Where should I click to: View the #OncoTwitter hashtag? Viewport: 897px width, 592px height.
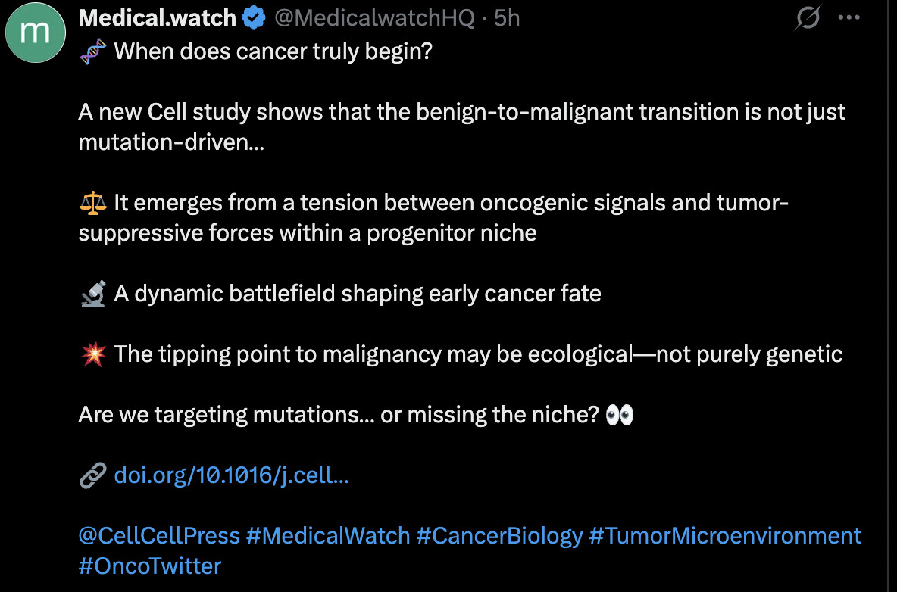coord(150,566)
